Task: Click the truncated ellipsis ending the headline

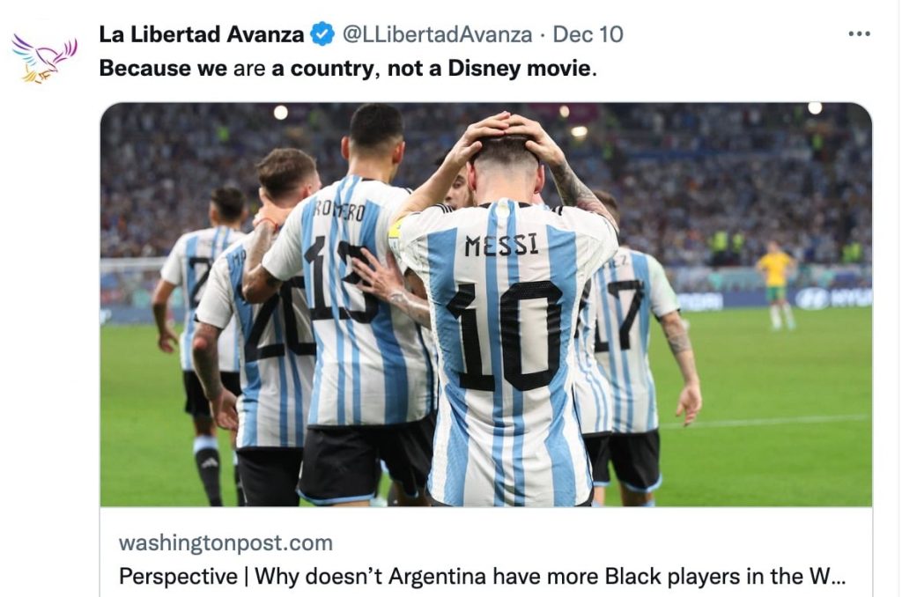Action: coord(839,579)
